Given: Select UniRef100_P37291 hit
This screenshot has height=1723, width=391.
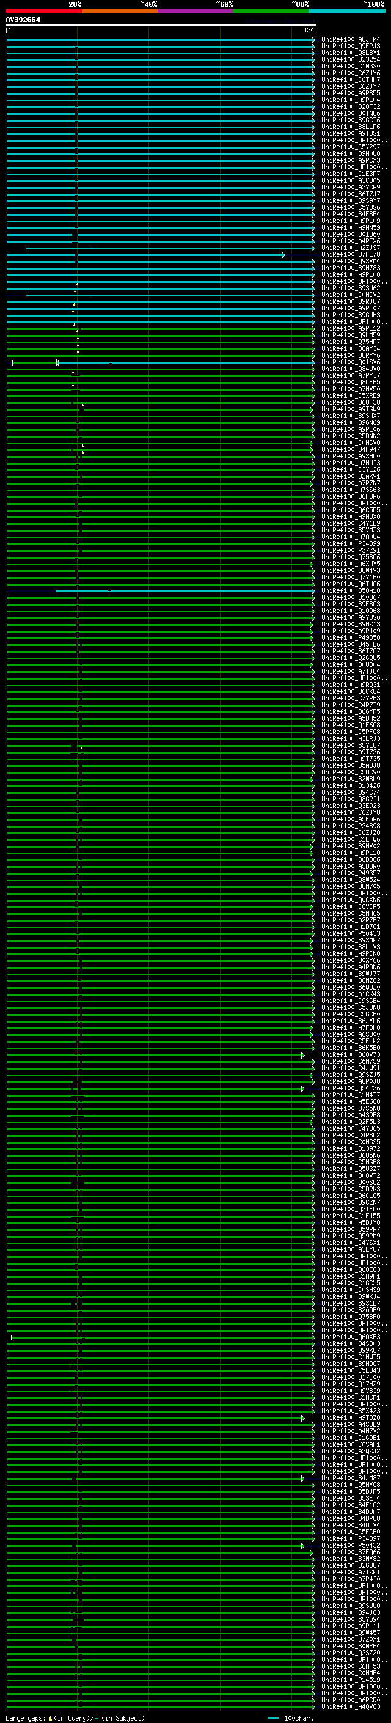Looking at the screenshot, I should click(x=351, y=551).
